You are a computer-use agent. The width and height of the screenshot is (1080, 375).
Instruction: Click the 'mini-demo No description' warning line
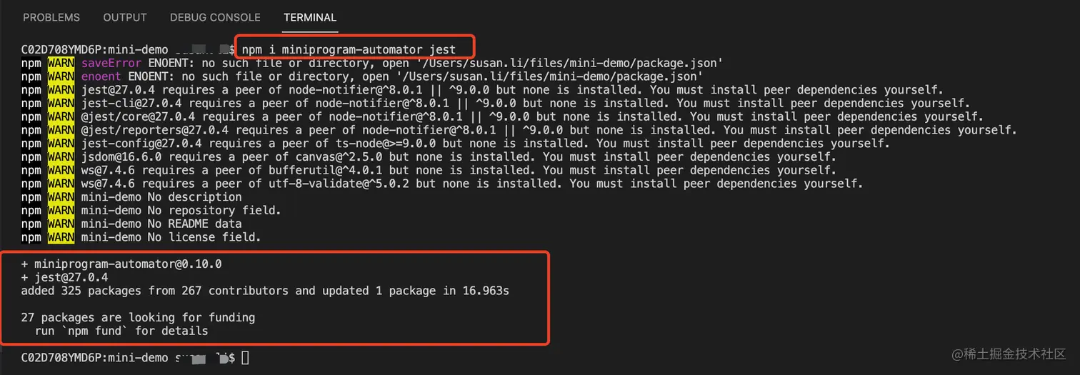coord(161,196)
